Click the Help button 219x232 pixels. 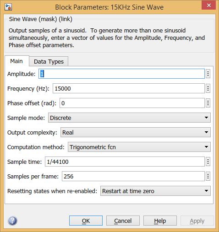tap(160, 221)
